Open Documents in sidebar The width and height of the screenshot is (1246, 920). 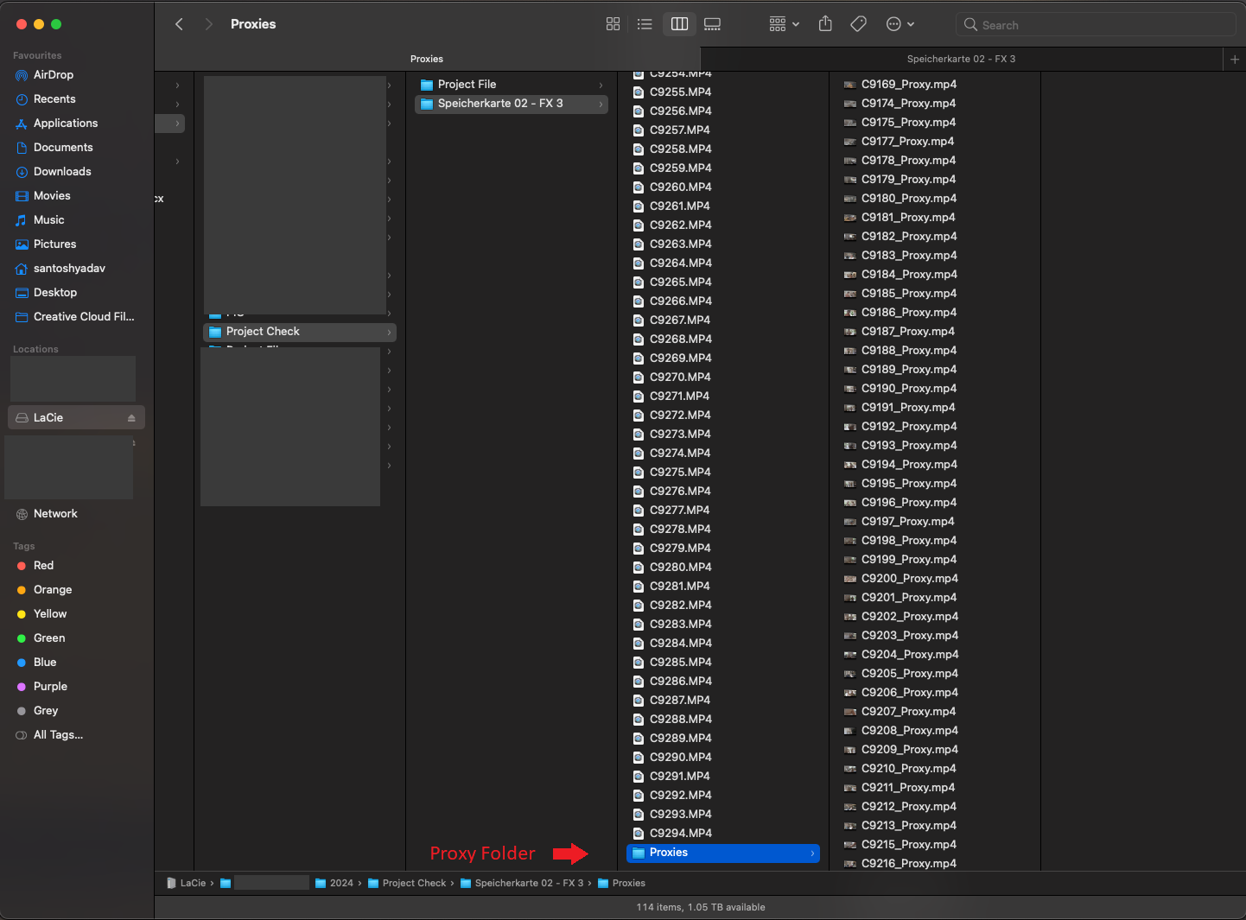tap(63, 148)
